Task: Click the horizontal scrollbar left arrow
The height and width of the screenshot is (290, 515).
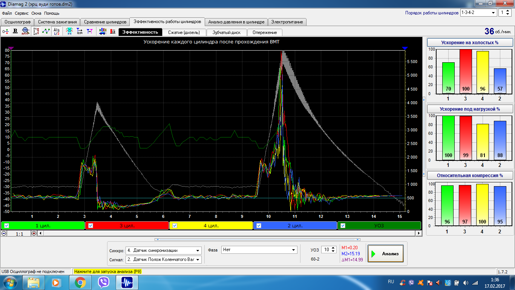Action: [41, 233]
